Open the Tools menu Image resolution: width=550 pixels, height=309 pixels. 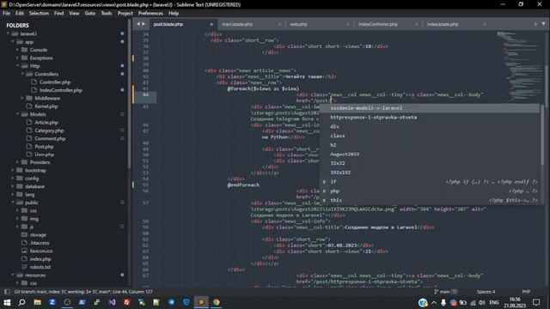(x=107, y=14)
